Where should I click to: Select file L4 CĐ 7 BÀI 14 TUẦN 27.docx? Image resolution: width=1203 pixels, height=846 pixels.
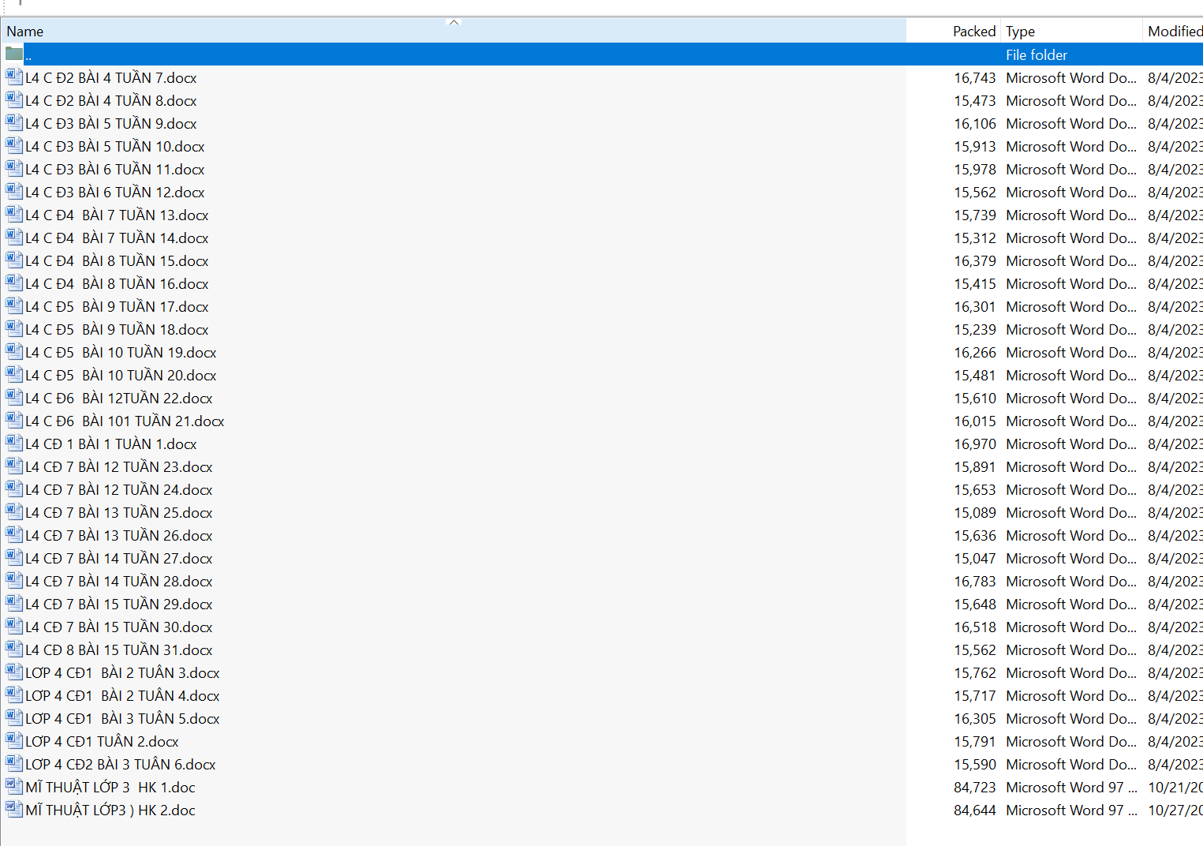click(x=119, y=559)
